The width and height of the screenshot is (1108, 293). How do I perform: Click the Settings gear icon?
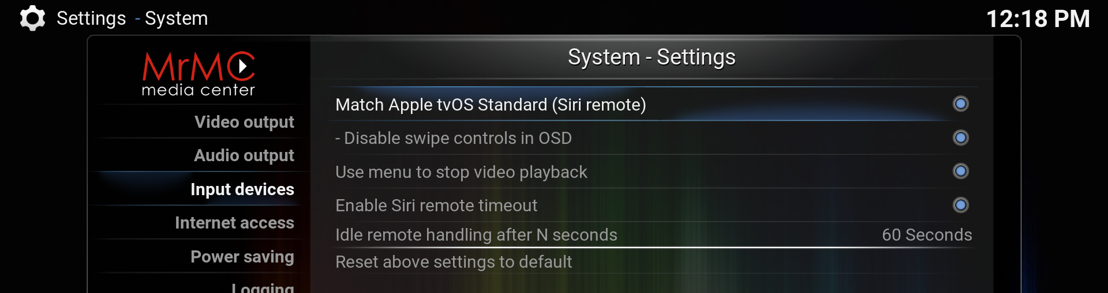coord(32,18)
